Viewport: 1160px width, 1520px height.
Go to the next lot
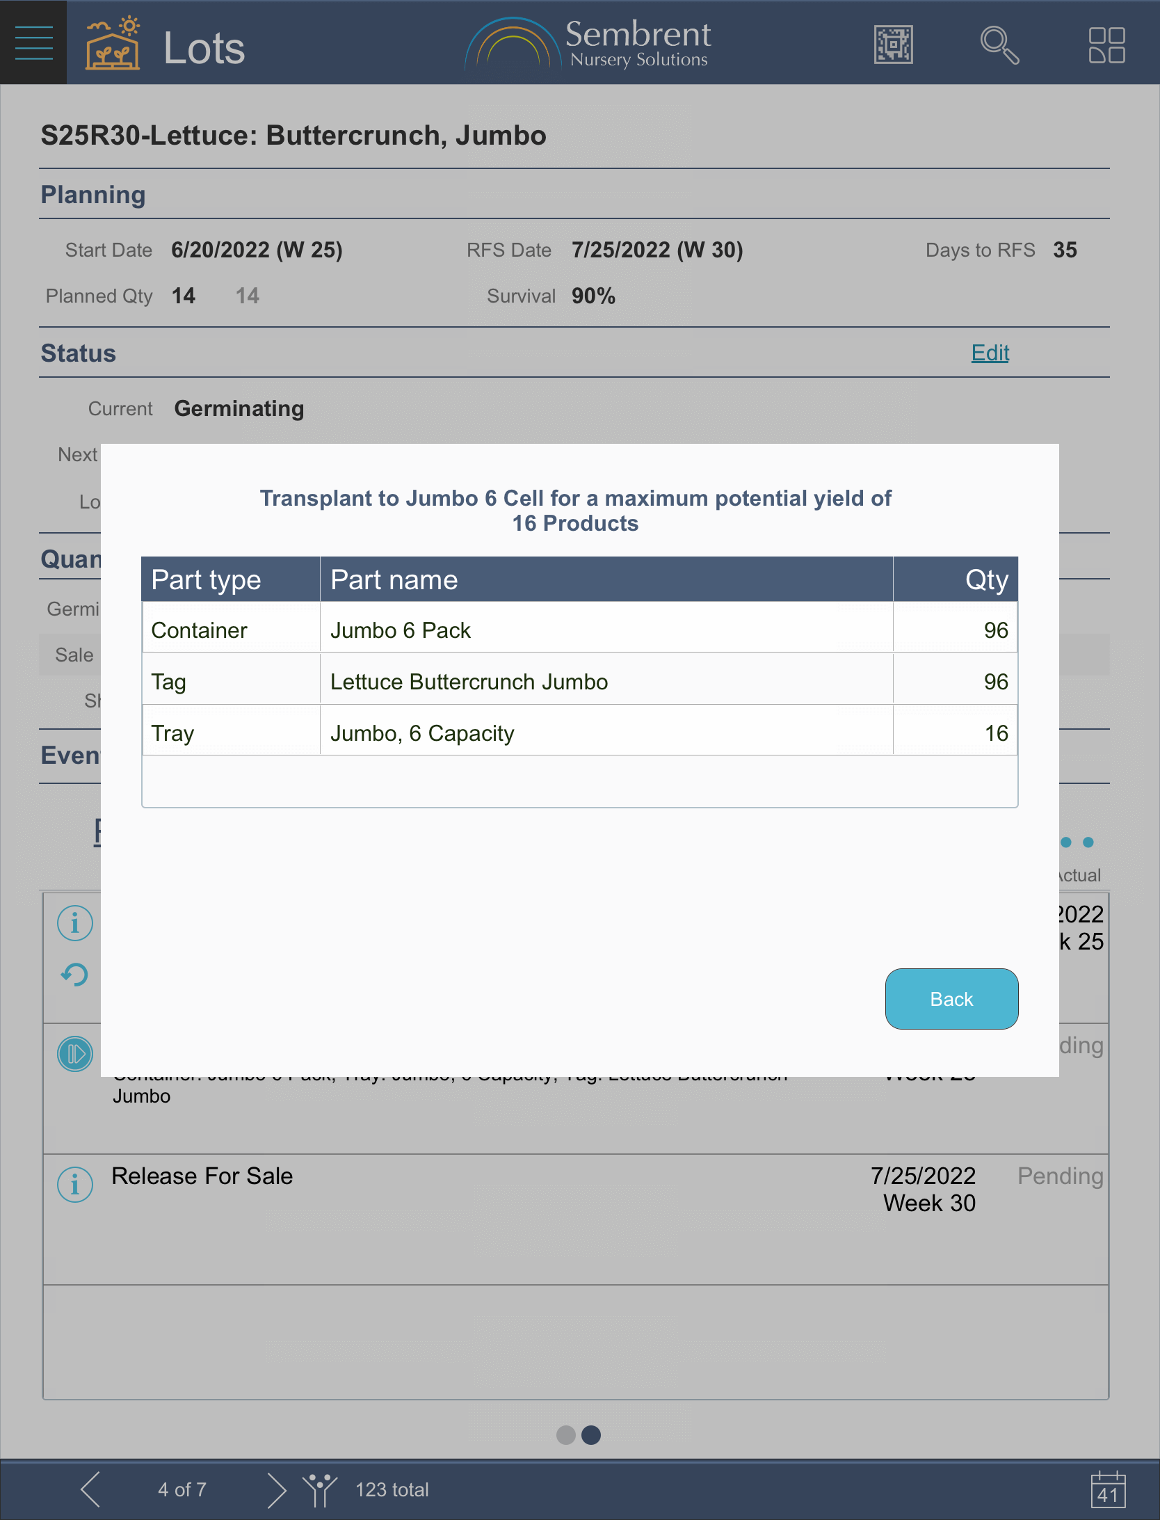(276, 1489)
